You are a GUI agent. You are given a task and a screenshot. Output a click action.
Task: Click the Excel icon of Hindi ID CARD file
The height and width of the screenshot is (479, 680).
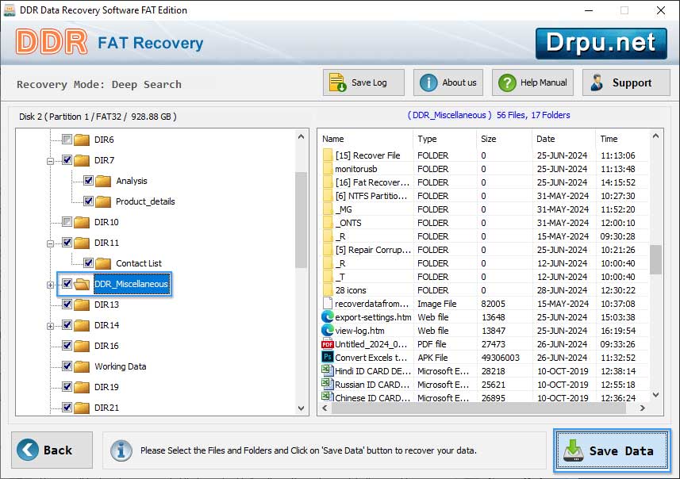coord(327,370)
